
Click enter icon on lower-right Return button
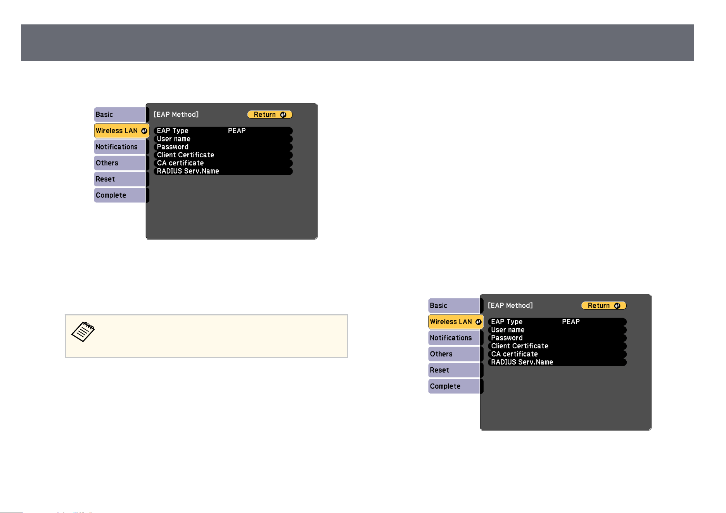[x=617, y=306]
